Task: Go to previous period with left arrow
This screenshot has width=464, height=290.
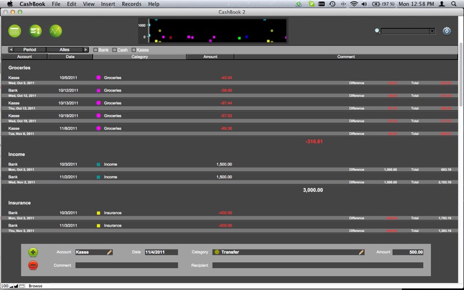Action: click(11, 50)
